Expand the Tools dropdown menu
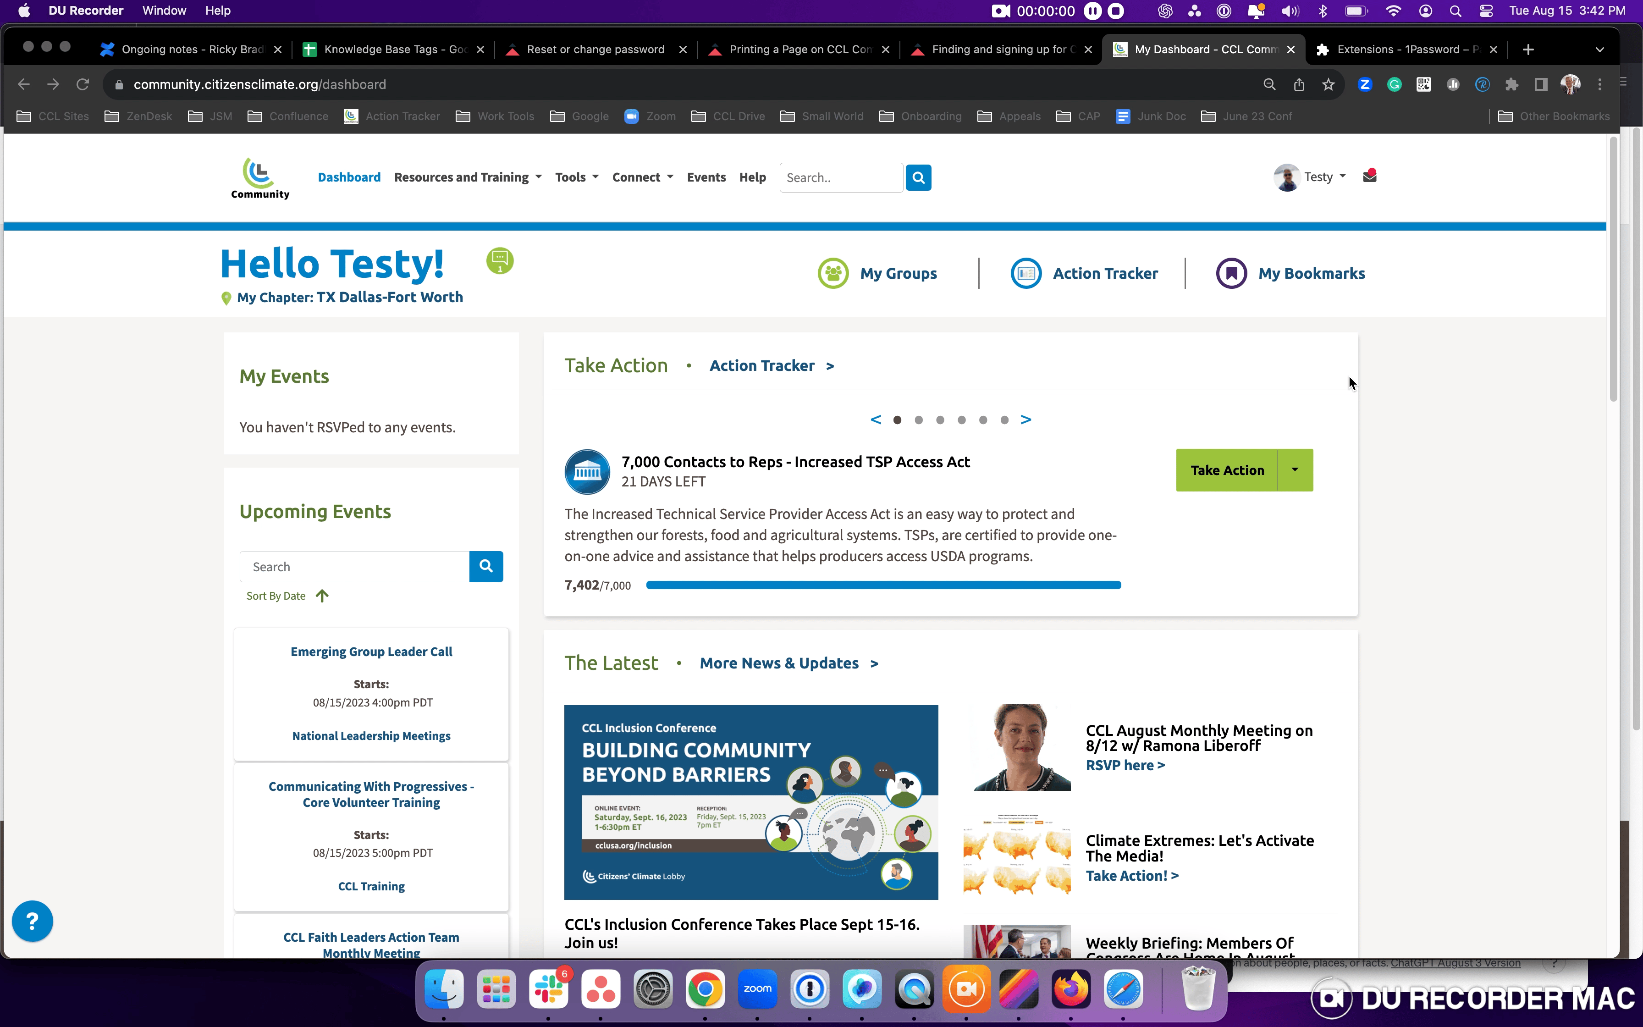The height and width of the screenshot is (1027, 1643). (x=576, y=177)
